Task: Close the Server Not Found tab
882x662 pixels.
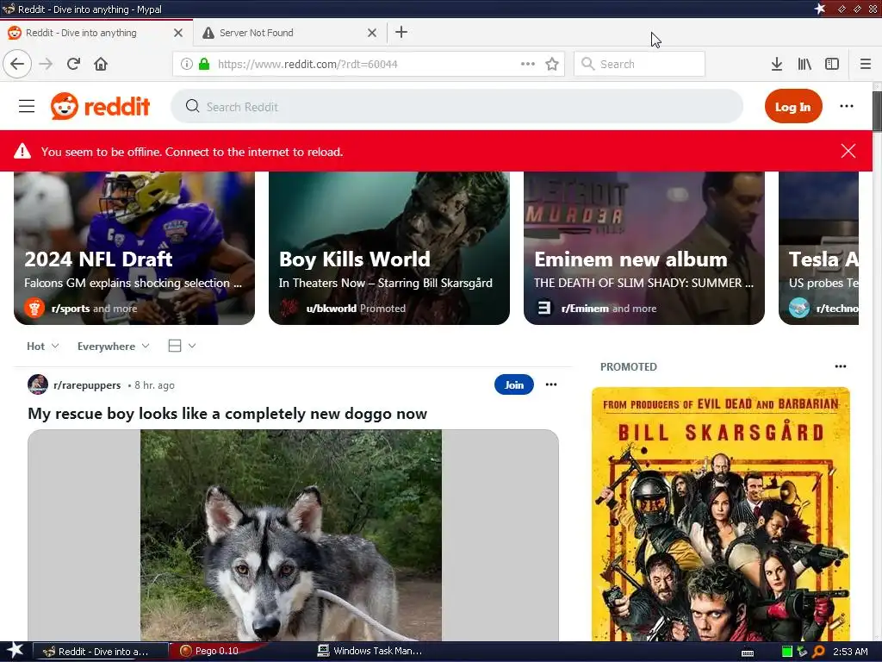Action: 372,33
